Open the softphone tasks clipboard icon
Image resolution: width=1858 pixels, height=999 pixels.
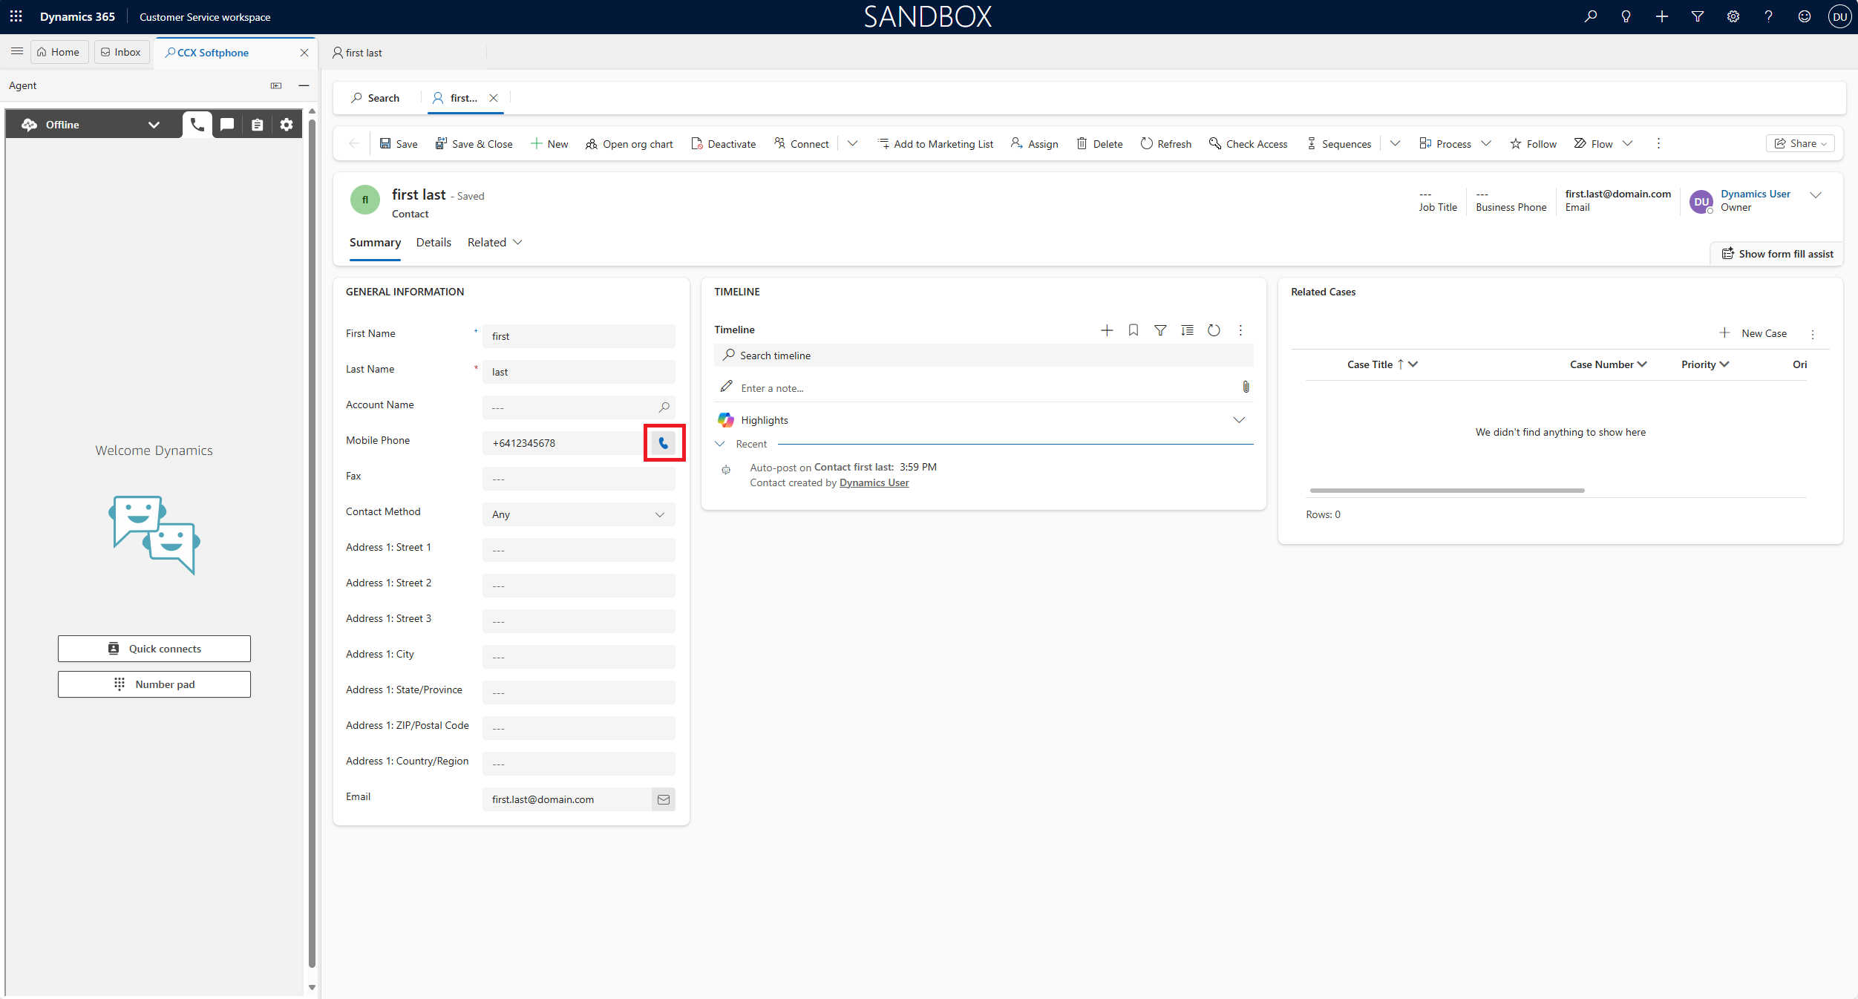click(x=257, y=125)
